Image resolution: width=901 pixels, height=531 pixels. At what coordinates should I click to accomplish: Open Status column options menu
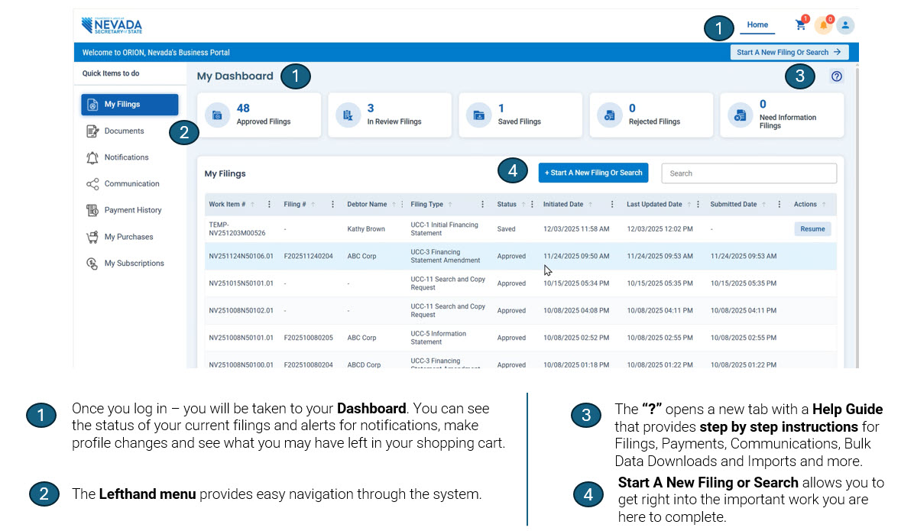pos(532,205)
